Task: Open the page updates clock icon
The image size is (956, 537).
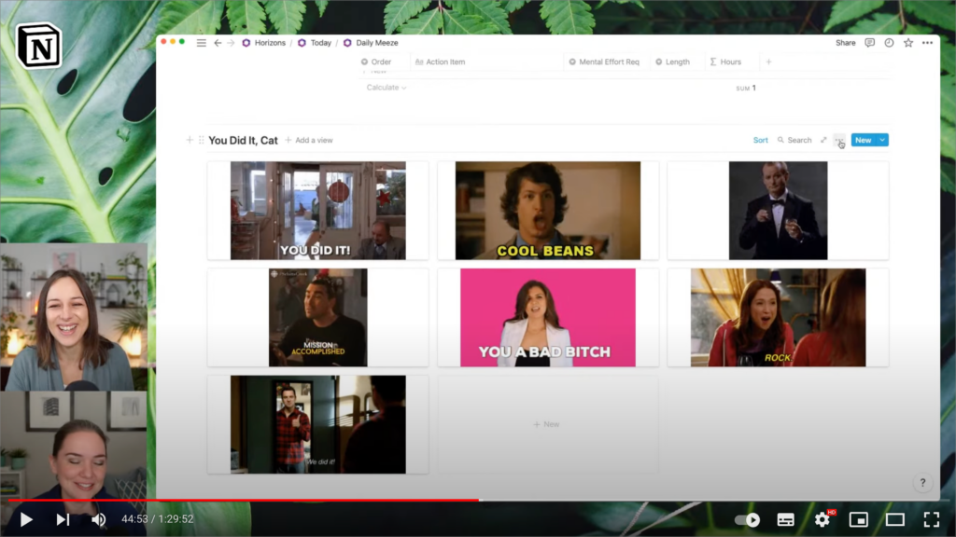Action: pyautogui.click(x=889, y=43)
